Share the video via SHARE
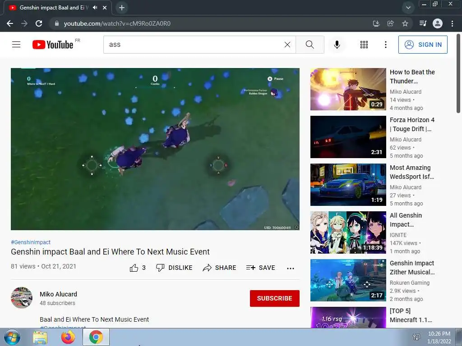This screenshot has height=346, width=462. click(220, 268)
